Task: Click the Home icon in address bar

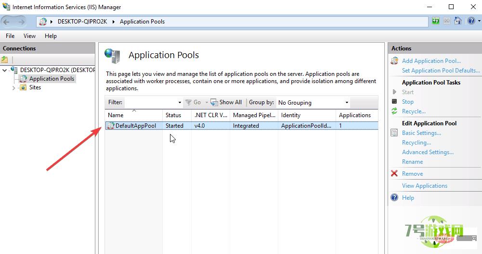Action: click(x=458, y=21)
